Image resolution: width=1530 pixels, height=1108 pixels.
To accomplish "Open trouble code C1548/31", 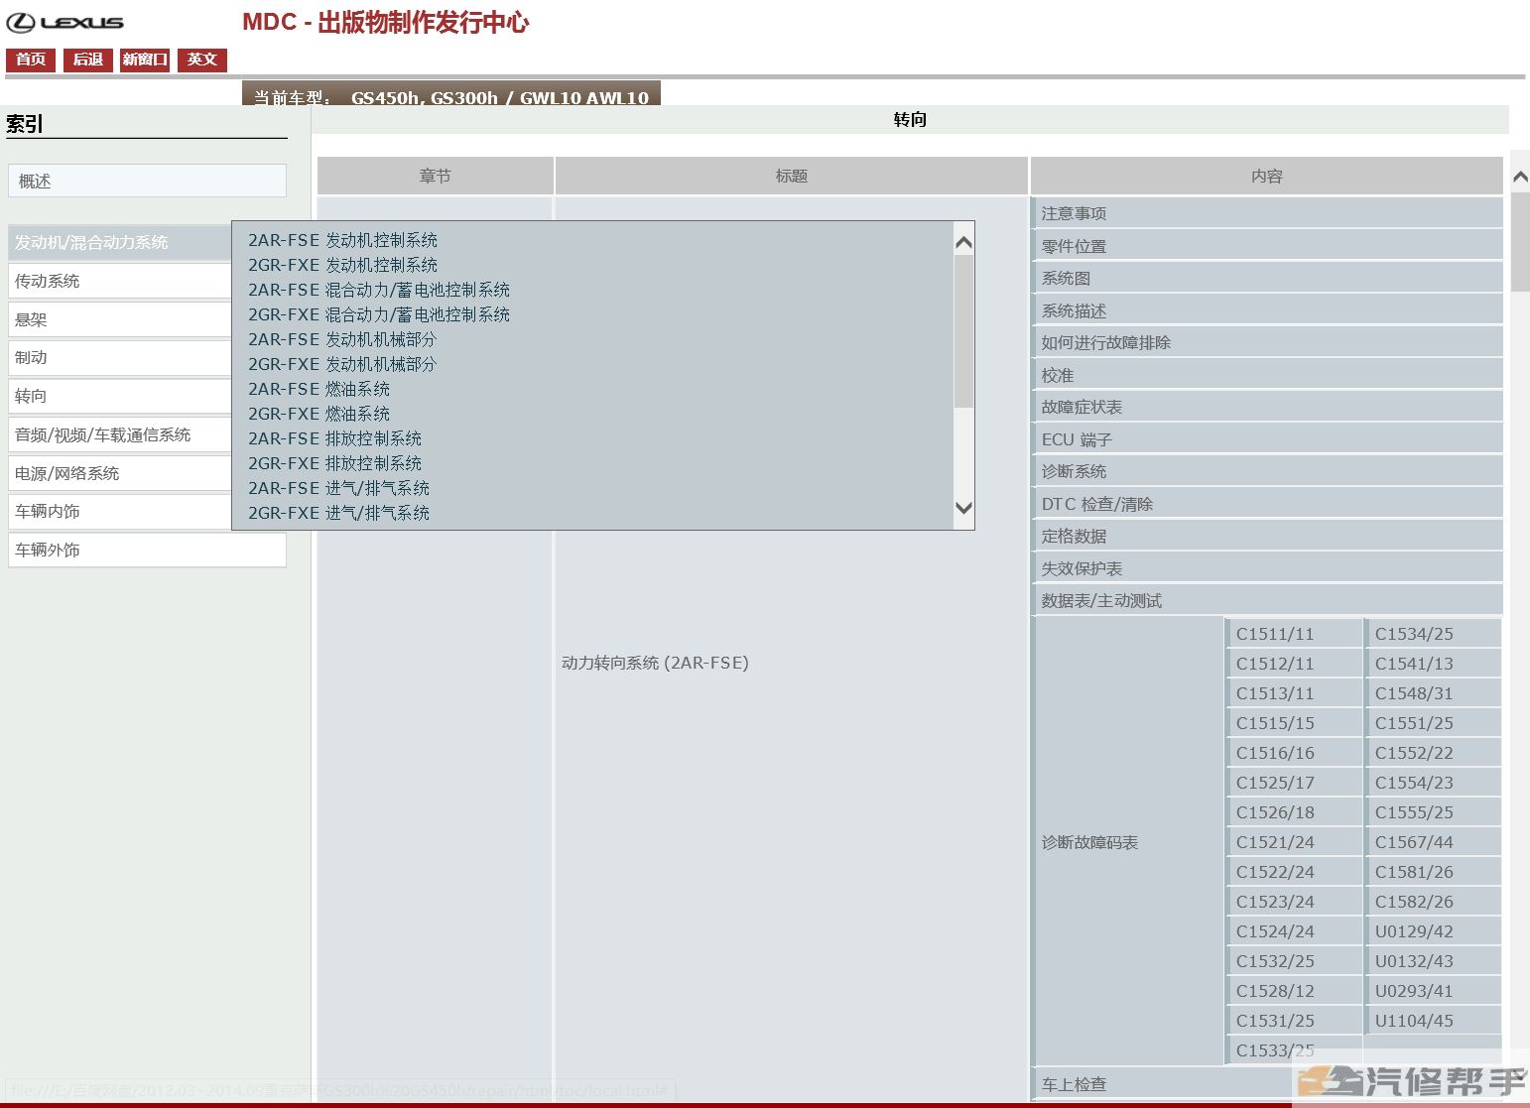I will coord(1434,693).
